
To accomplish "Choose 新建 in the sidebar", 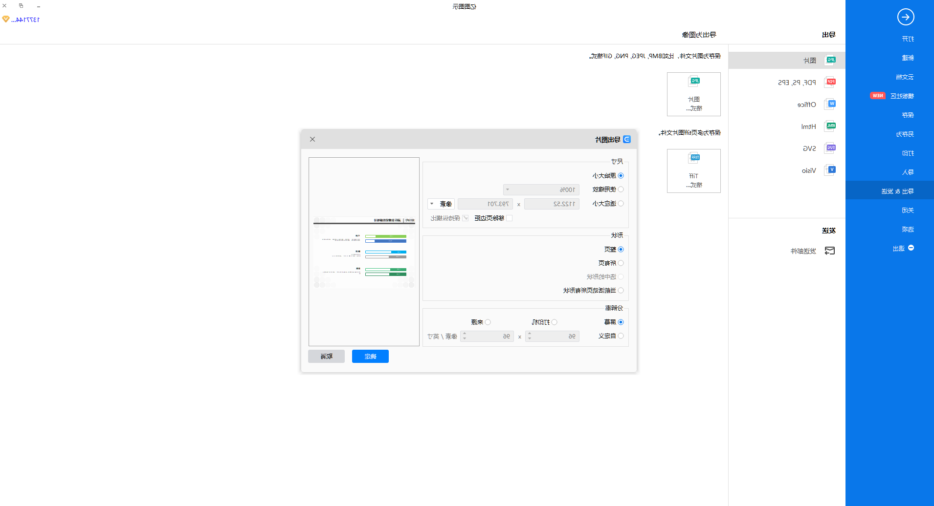I will click(908, 58).
